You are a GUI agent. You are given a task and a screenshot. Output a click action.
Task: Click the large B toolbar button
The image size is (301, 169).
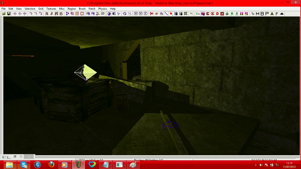pyautogui.click(x=262, y=14)
